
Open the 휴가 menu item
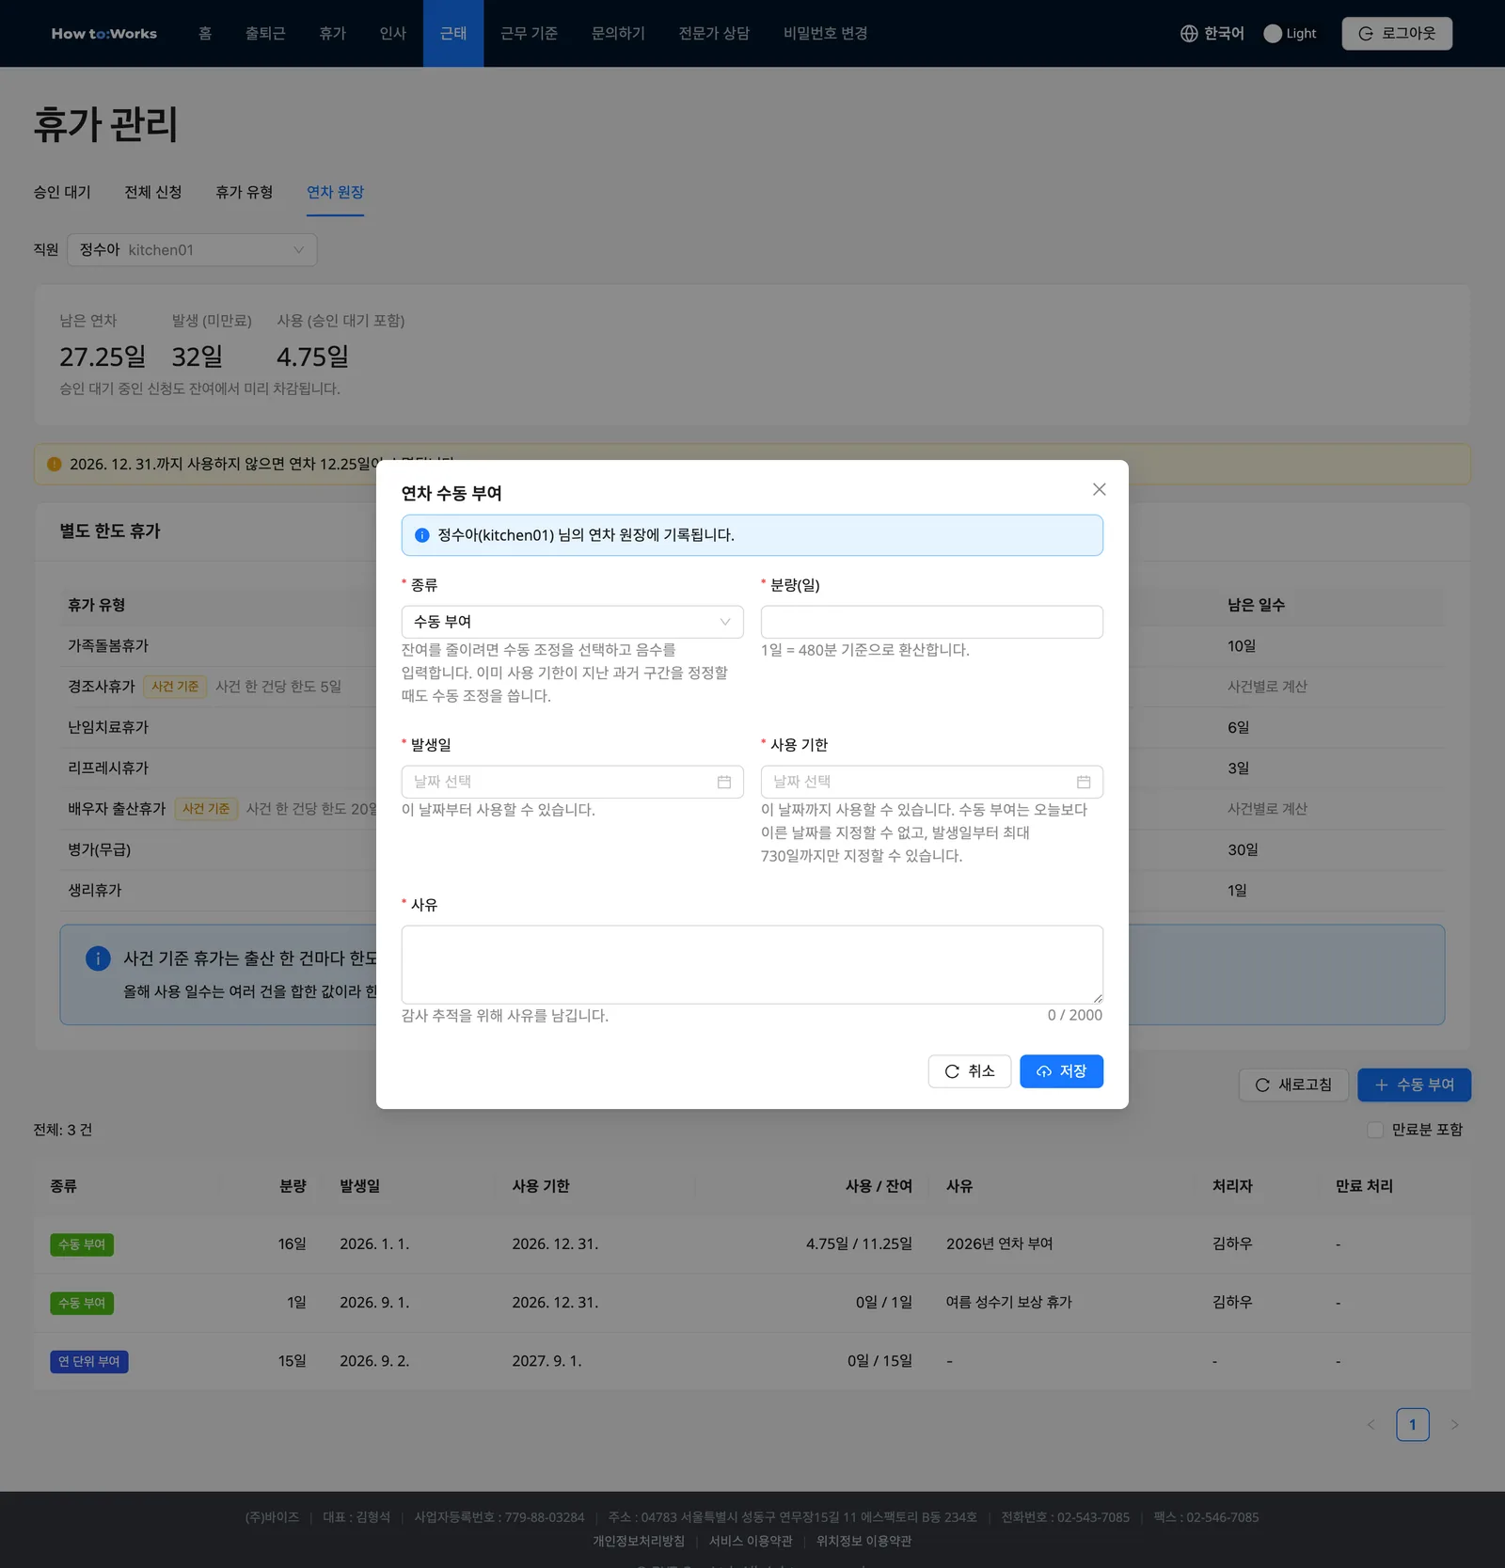click(332, 34)
